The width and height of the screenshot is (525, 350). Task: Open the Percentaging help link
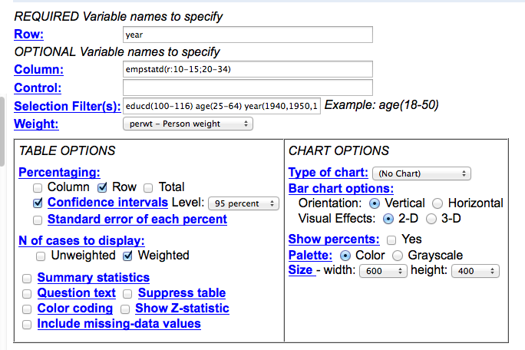pyautogui.click(x=59, y=172)
